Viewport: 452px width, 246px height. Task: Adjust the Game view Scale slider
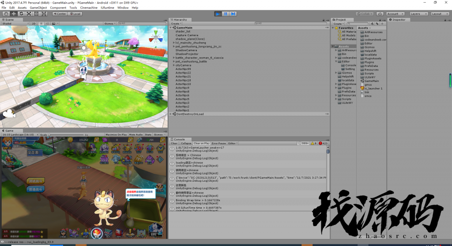coord(66,135)
